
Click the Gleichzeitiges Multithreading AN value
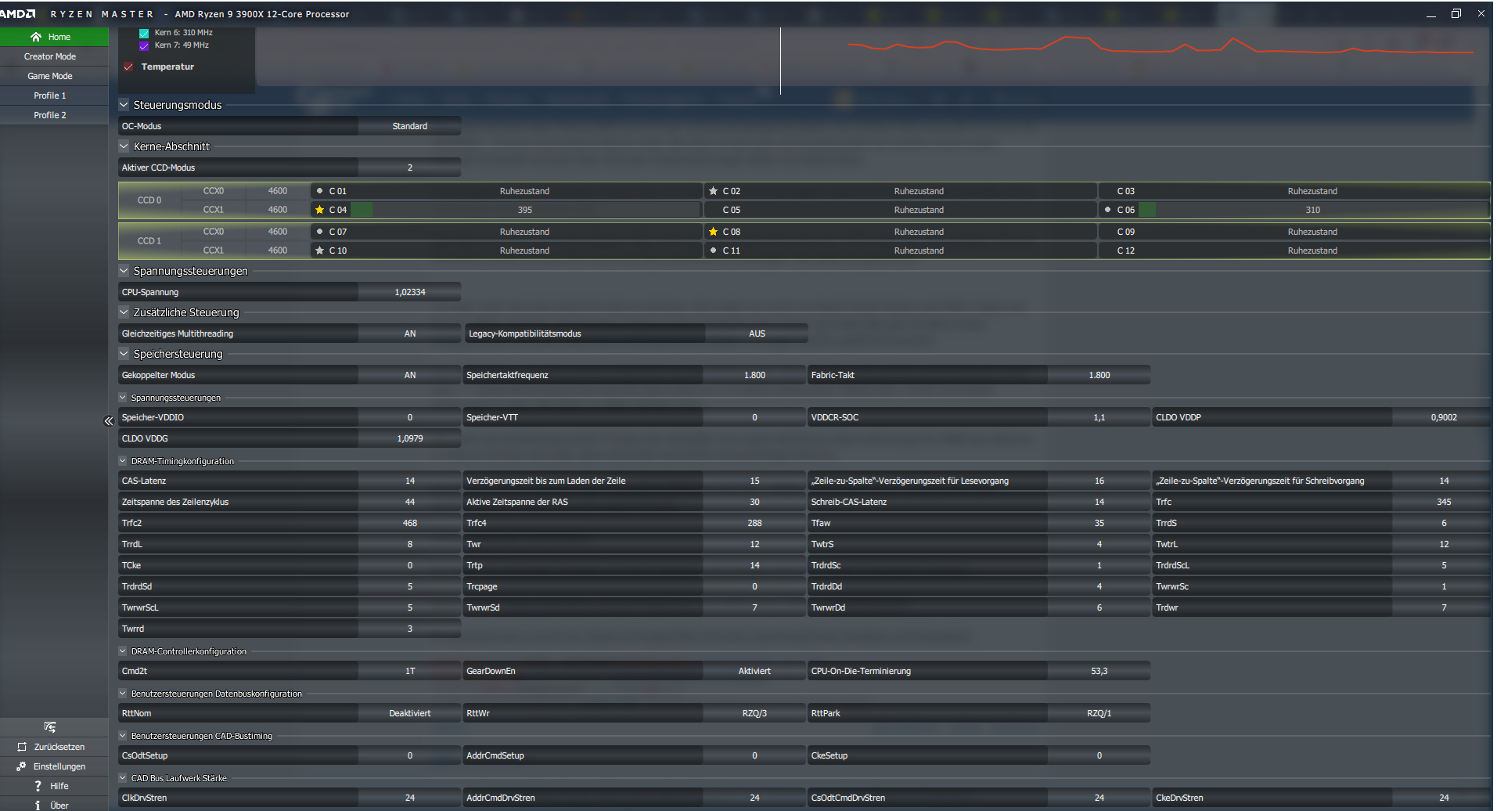(409, 333)
